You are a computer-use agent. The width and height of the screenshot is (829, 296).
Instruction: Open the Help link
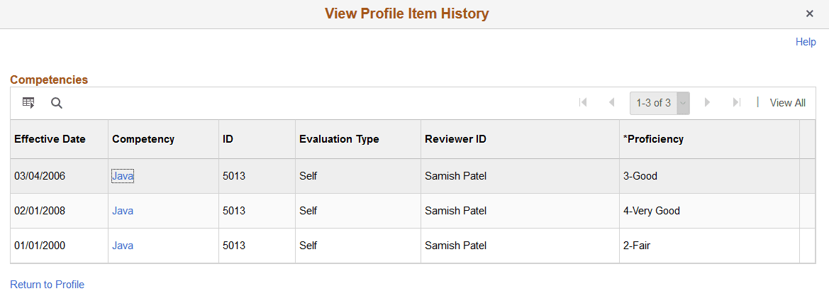(x=806, y=42)
